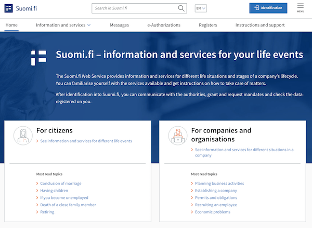312x228 pixels.
Task: Open the hamburger MENU icon
Action: click(x=301, y=8)
